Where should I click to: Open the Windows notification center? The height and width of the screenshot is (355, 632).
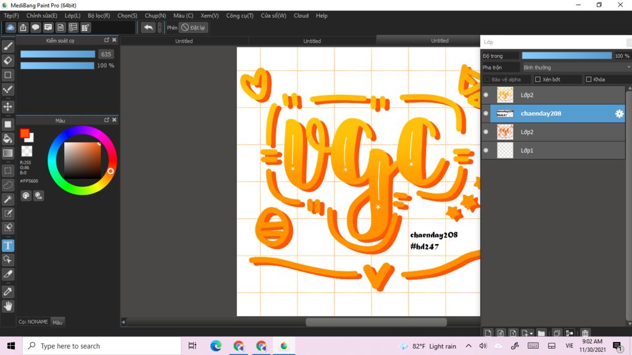(617, 346)
